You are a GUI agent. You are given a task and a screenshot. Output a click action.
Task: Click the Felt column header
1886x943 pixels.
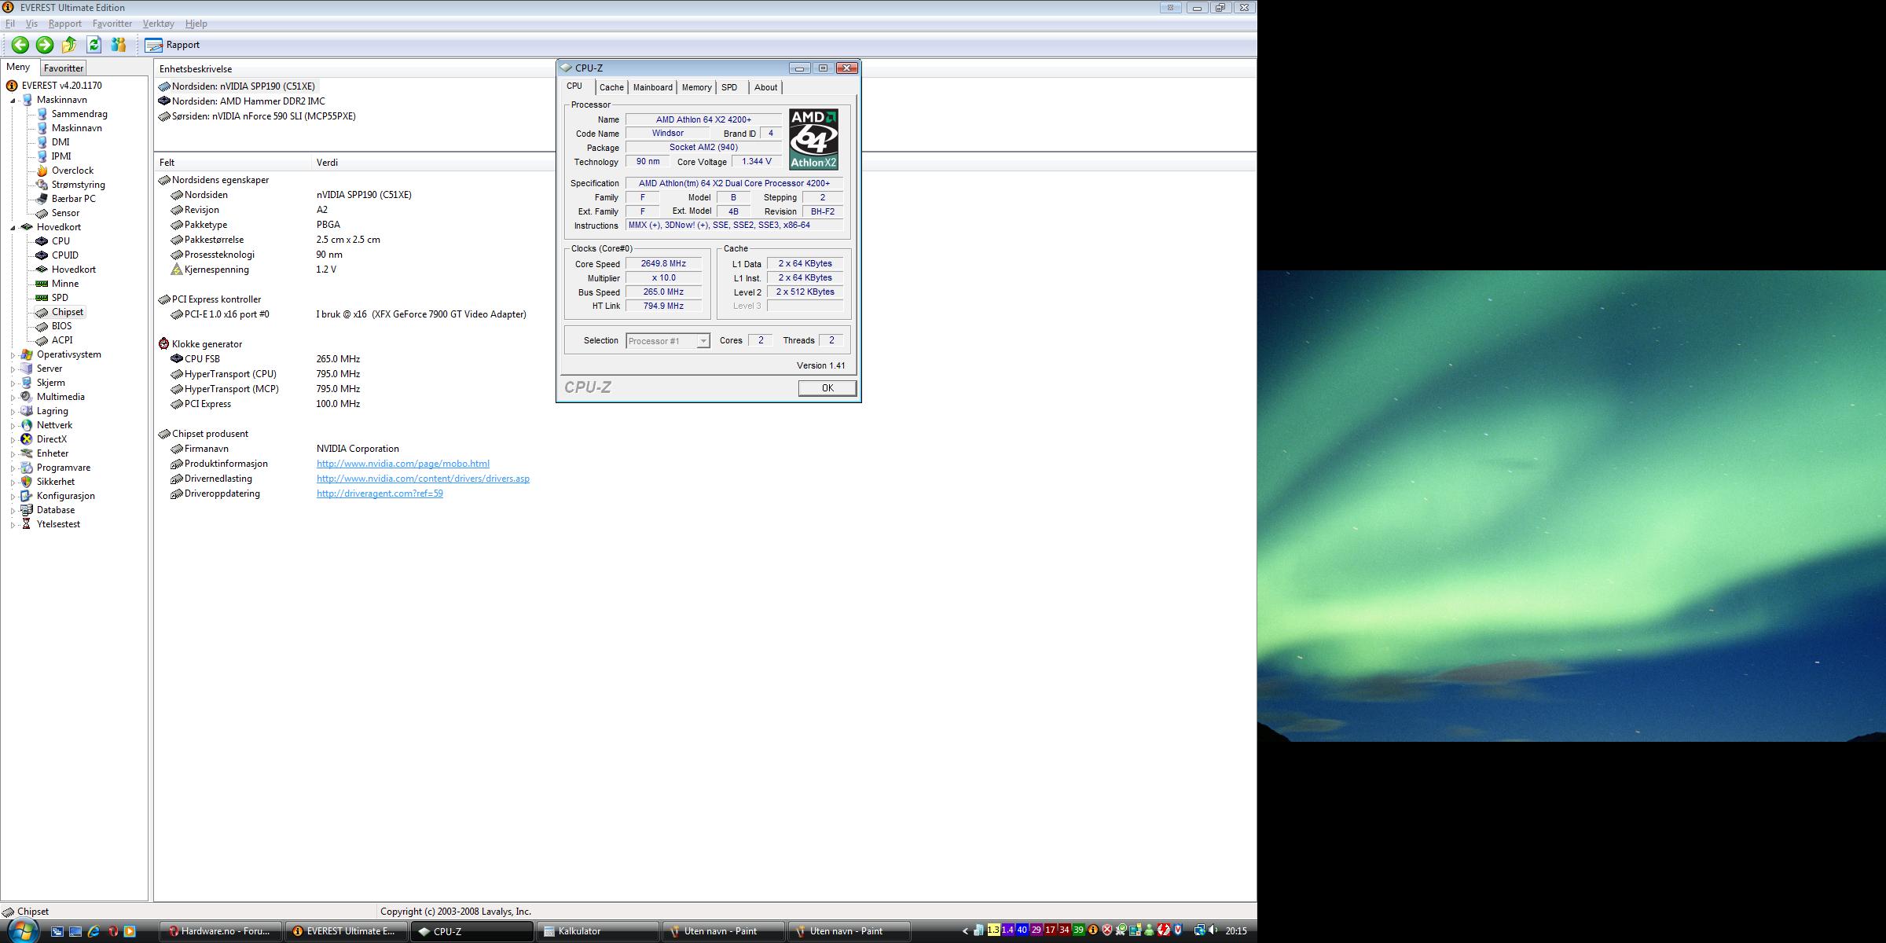(x=233, y=163)
